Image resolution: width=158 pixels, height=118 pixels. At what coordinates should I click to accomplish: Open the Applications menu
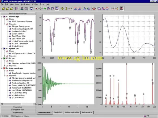click(26, 4)
